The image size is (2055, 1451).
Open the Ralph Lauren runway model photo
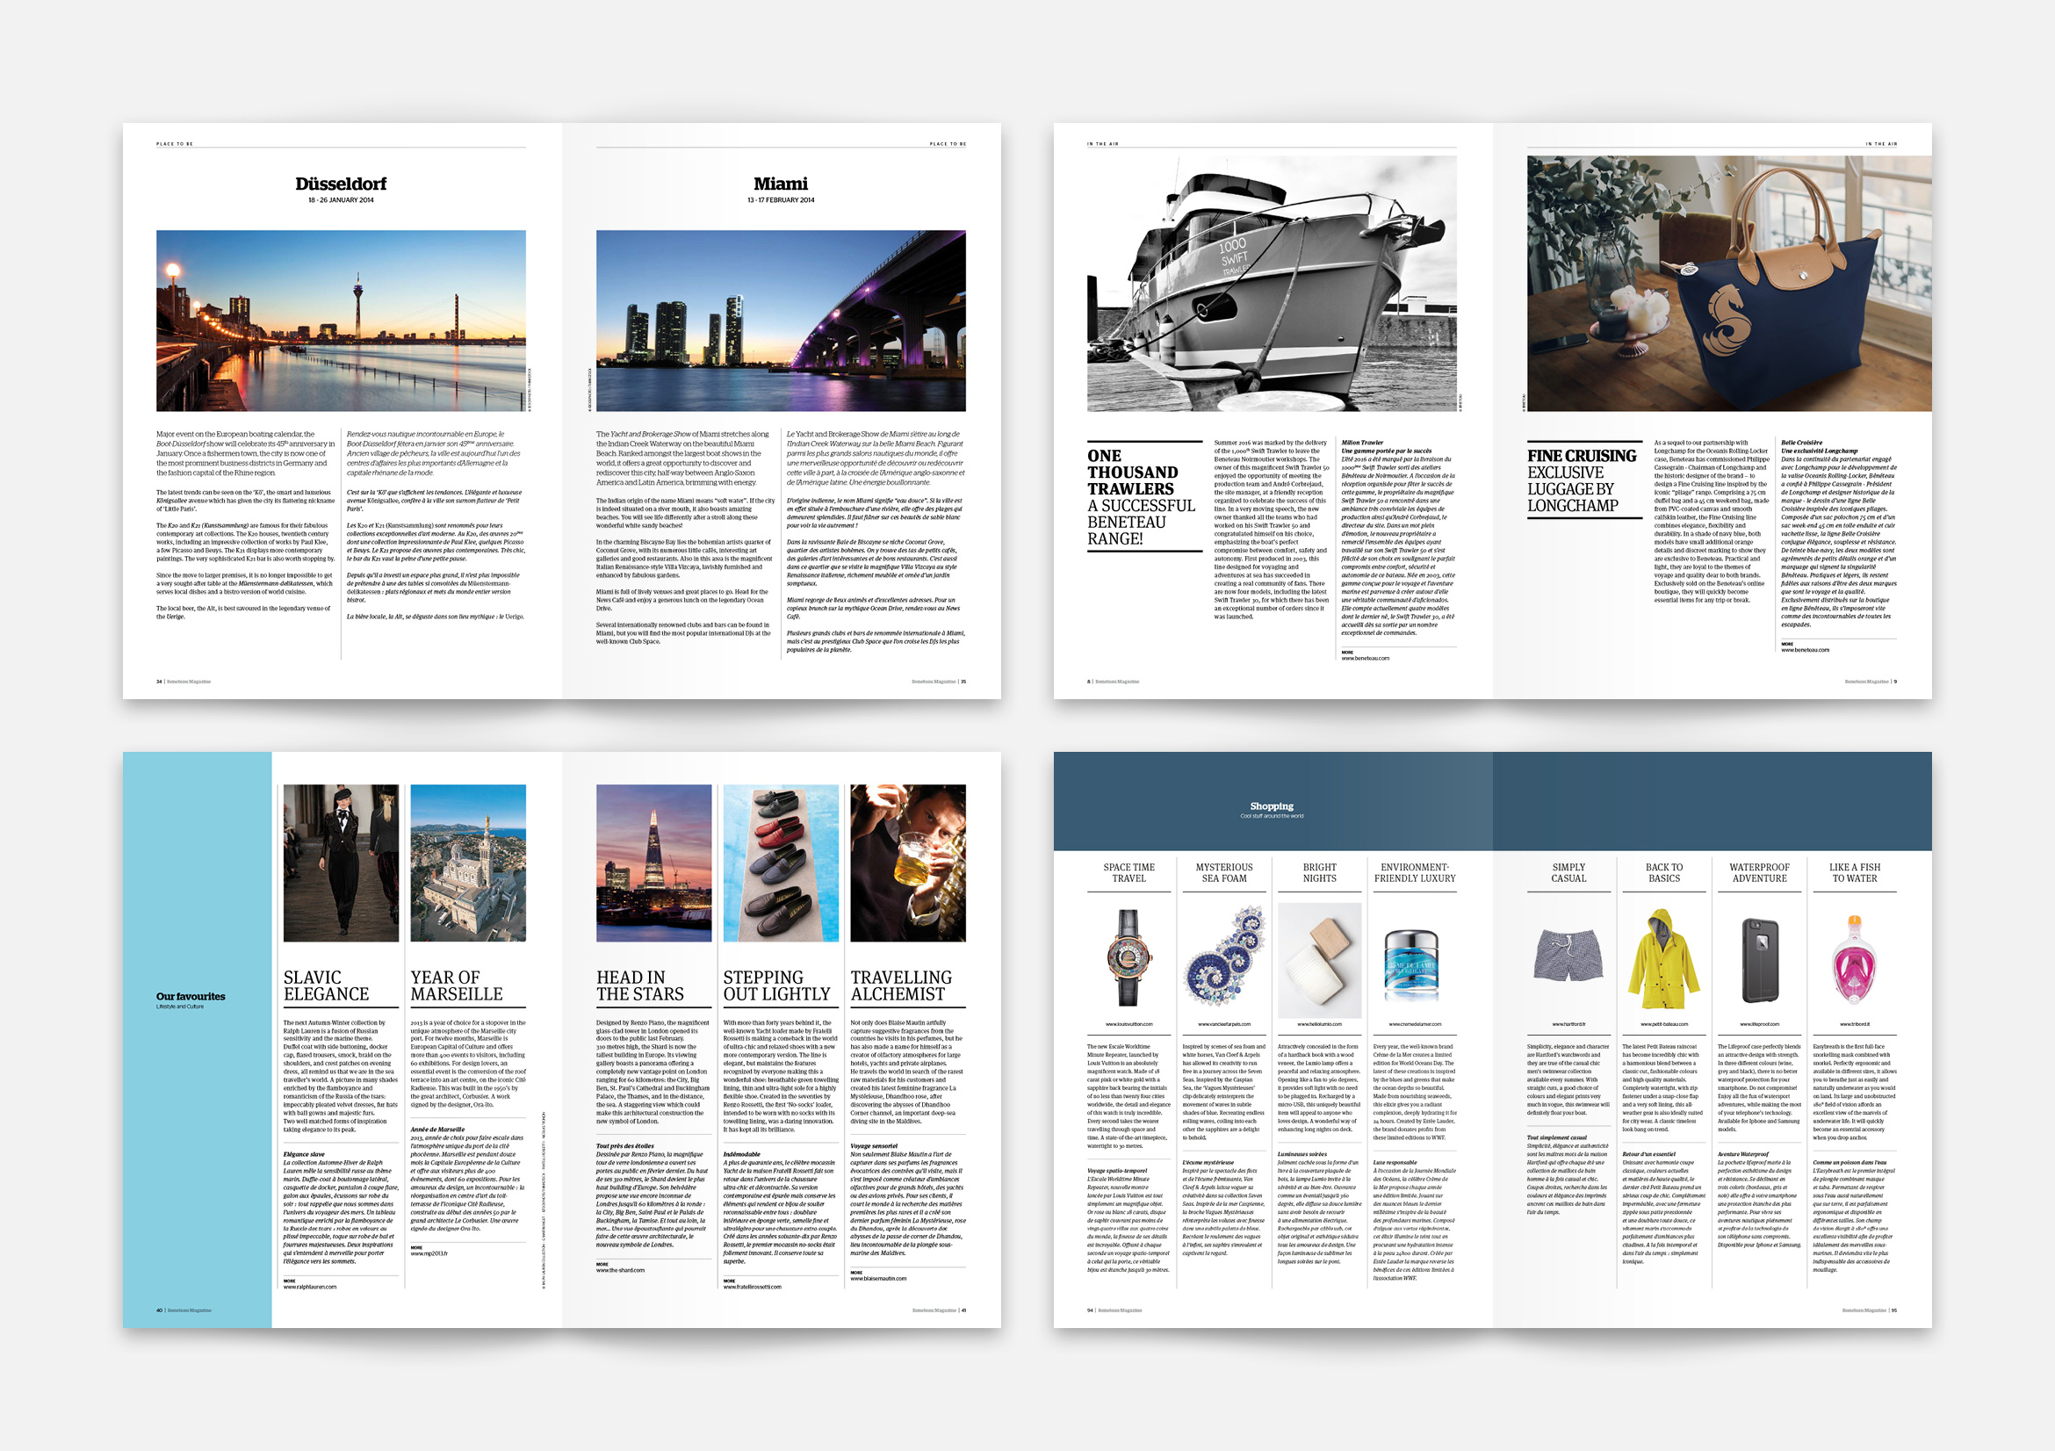coord(341,863)
